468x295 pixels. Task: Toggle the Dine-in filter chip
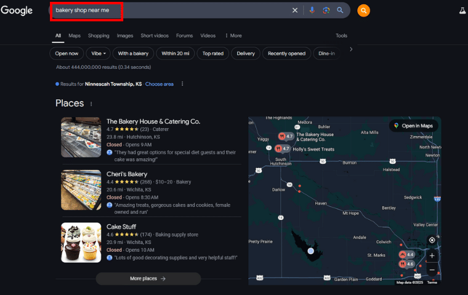[326, 54]
